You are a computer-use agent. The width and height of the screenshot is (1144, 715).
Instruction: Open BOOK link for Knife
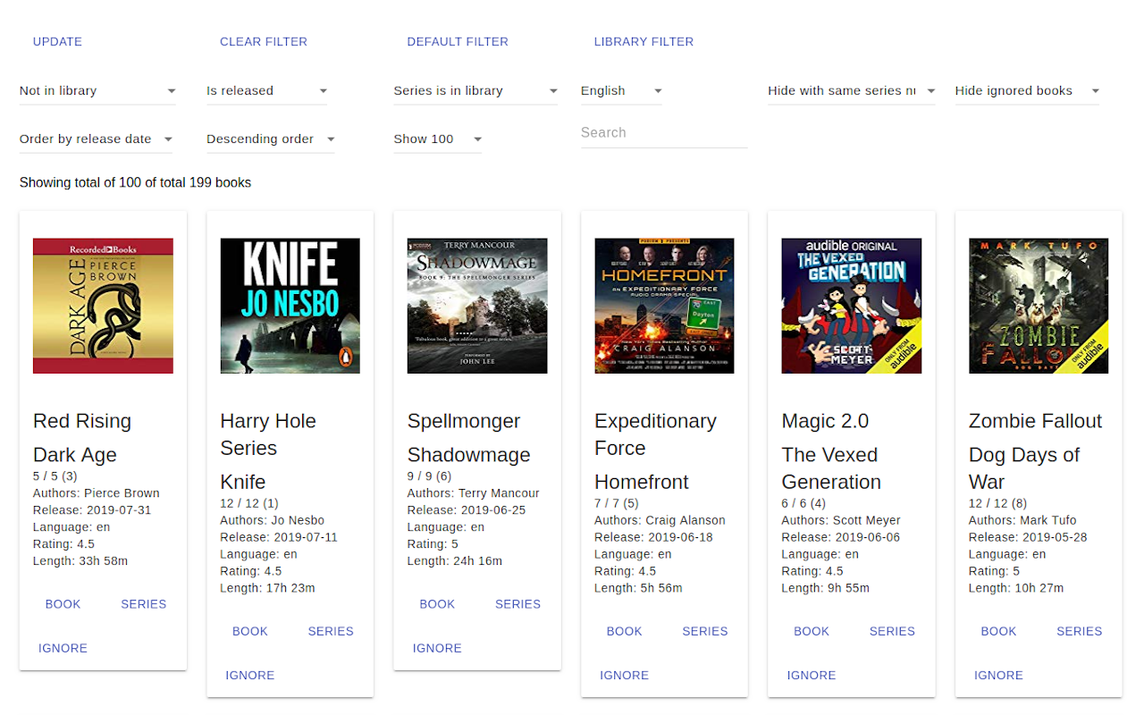pyautogui.click(x=250, y=631)
